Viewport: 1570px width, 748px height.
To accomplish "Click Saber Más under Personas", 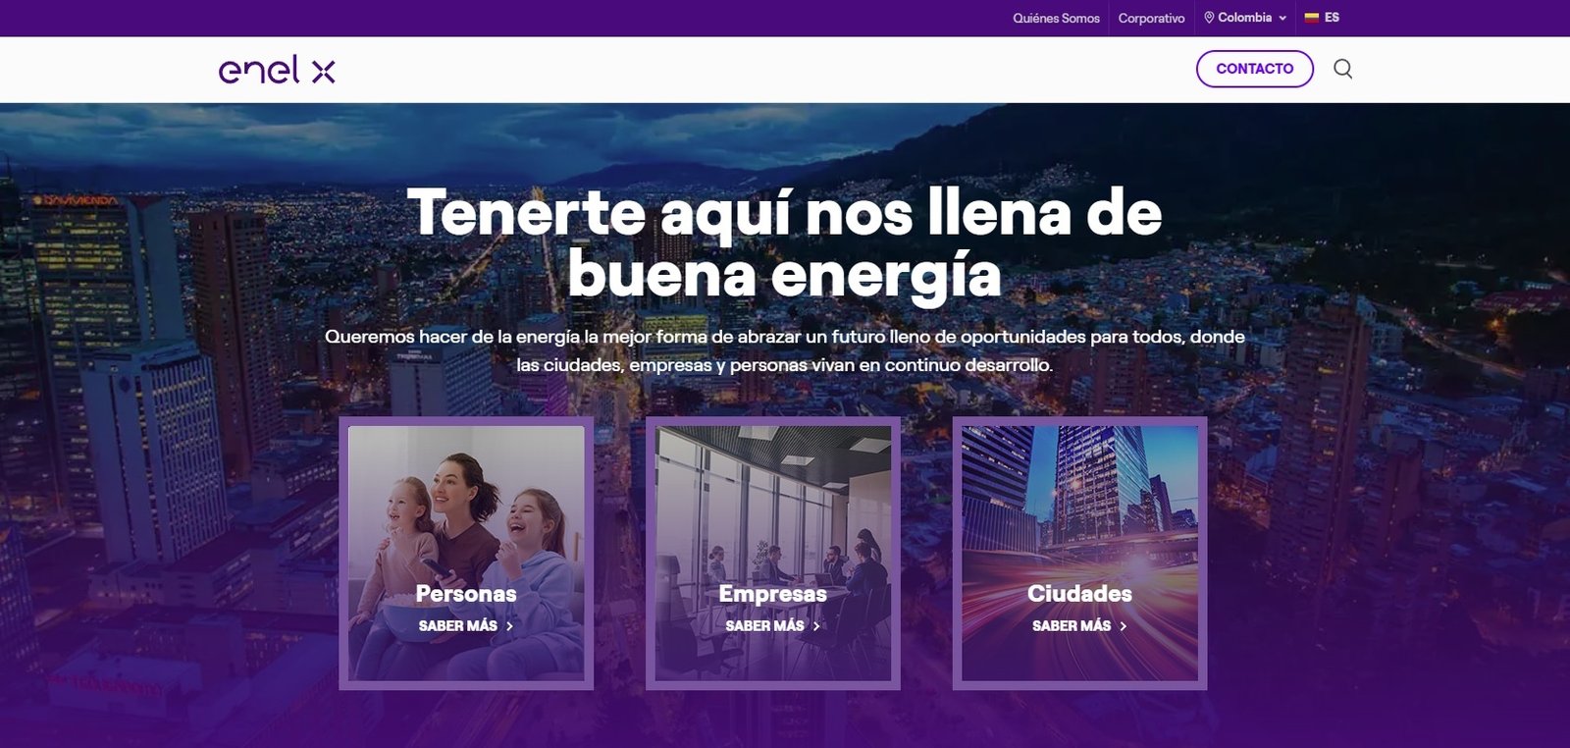I will pos(458,626).
